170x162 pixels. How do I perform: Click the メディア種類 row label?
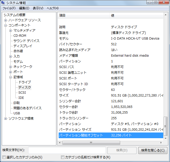(x=69, y=56)
